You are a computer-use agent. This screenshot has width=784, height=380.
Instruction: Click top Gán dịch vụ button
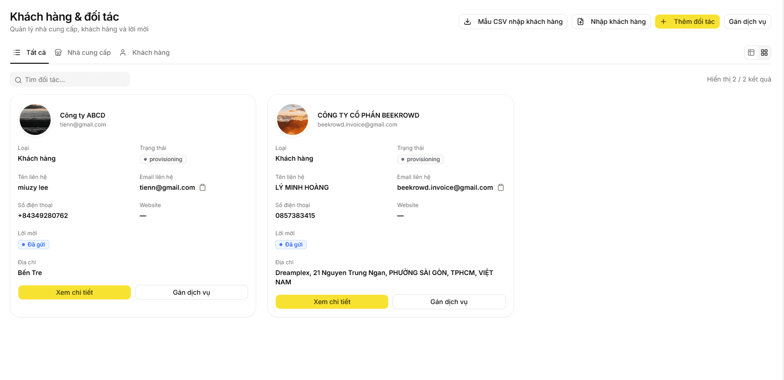point(747,22)
